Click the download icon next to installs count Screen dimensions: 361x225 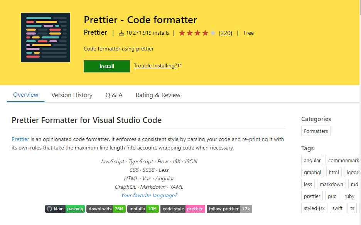[x=121, y=33]
